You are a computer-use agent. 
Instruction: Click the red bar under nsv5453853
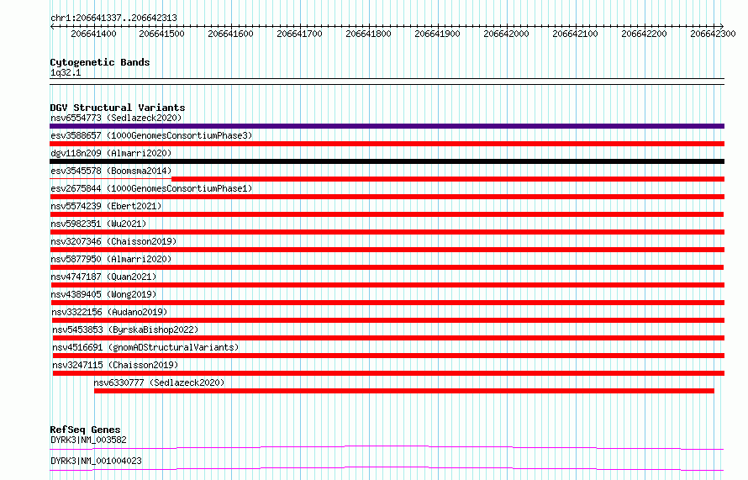click(x=388, y=338)
